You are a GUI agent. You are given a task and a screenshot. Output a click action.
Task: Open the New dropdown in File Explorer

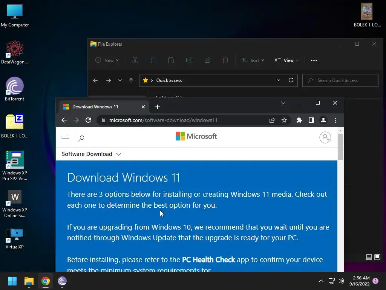[x=107, y=60]
